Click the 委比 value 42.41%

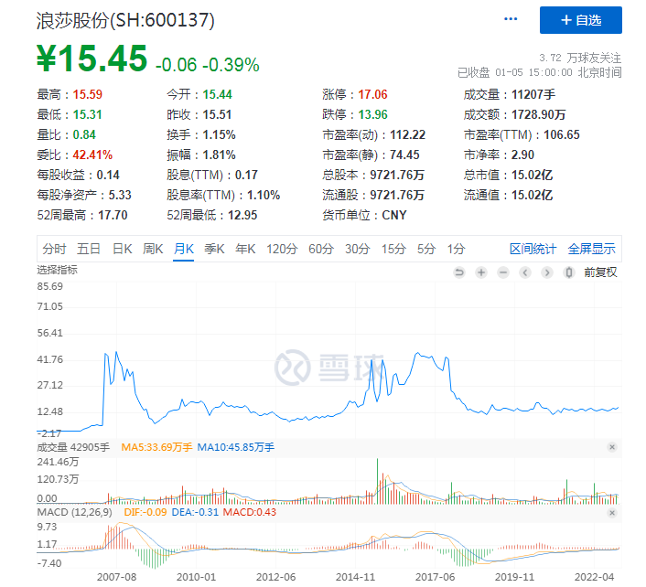click(92, 155)
